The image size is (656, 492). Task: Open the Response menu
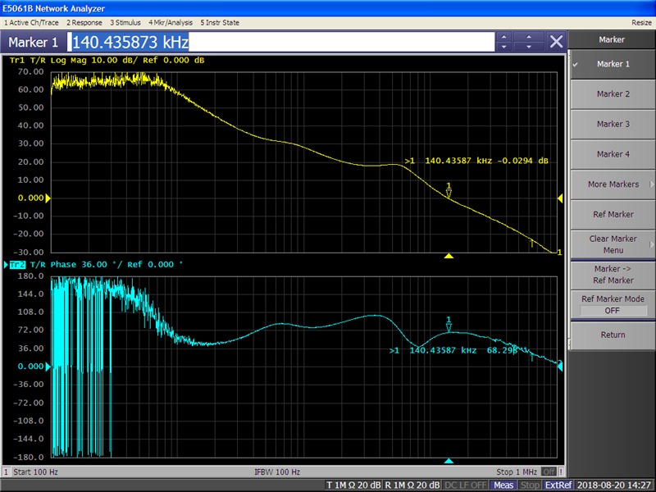tap(84, 23)
